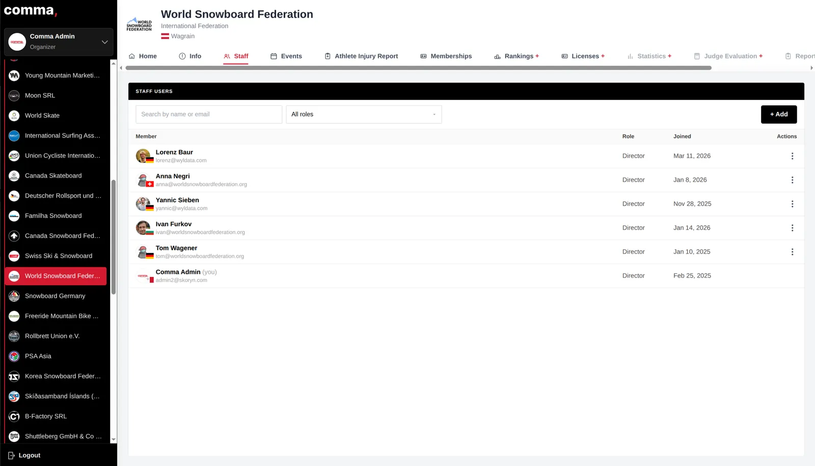Open actions menu for Anna Negri
Image resolution: width=815 pixels, height=466 pixels.
[x=792, y=180]
